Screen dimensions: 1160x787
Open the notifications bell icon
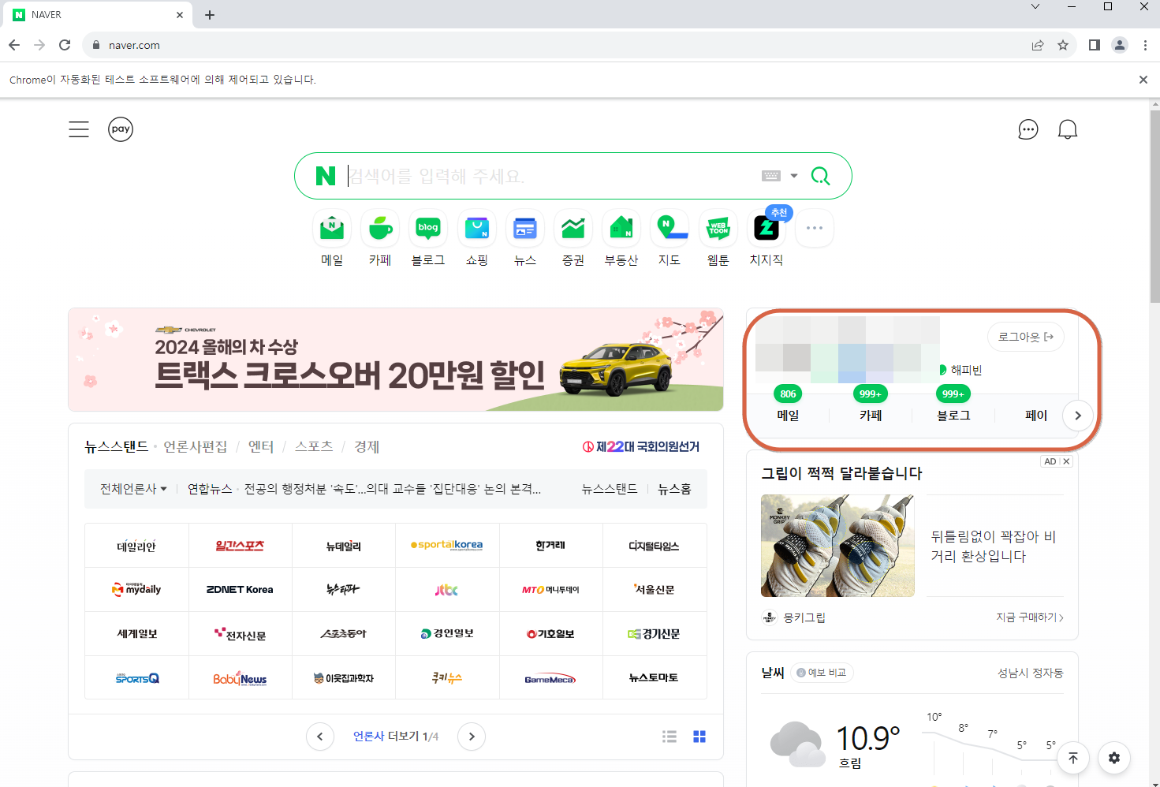coord(1068,129)
